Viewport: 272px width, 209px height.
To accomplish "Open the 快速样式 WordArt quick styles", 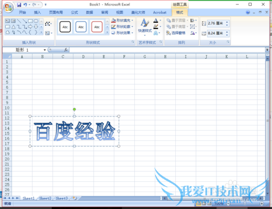I will click(x=145, y=27).
